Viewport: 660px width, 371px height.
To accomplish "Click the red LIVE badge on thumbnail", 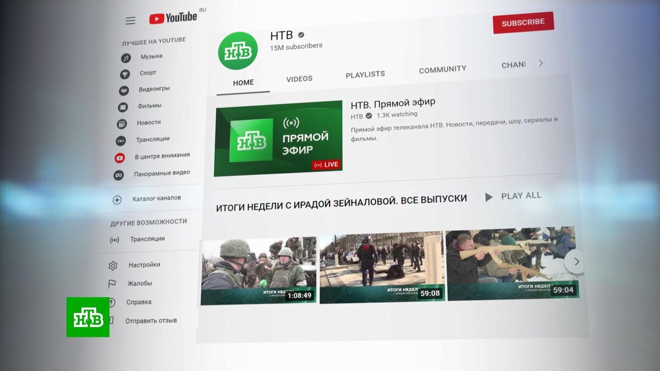I will tap(326, 165).
